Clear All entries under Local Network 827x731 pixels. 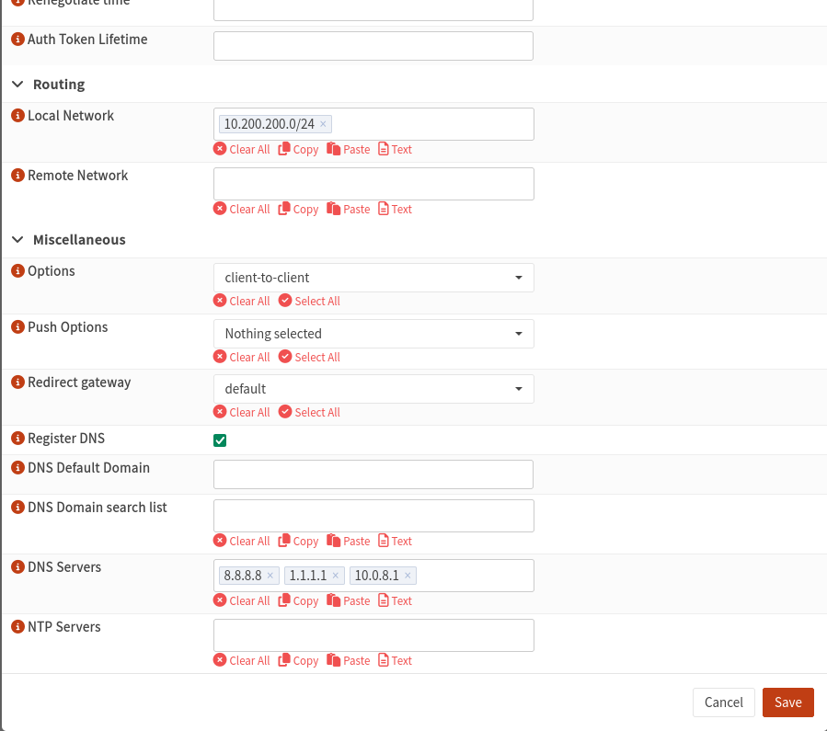coord(241,149)
